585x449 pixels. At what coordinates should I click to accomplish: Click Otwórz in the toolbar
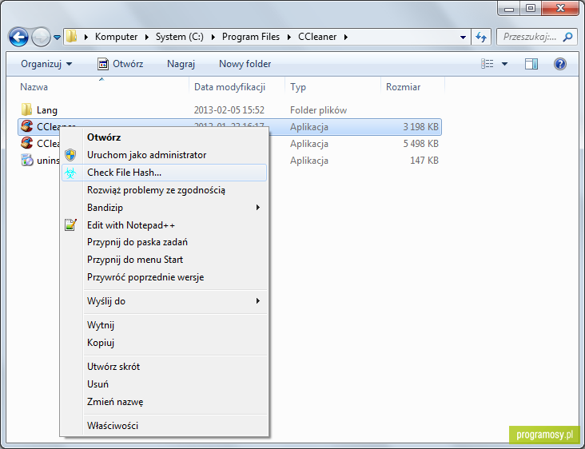(121, 64)
